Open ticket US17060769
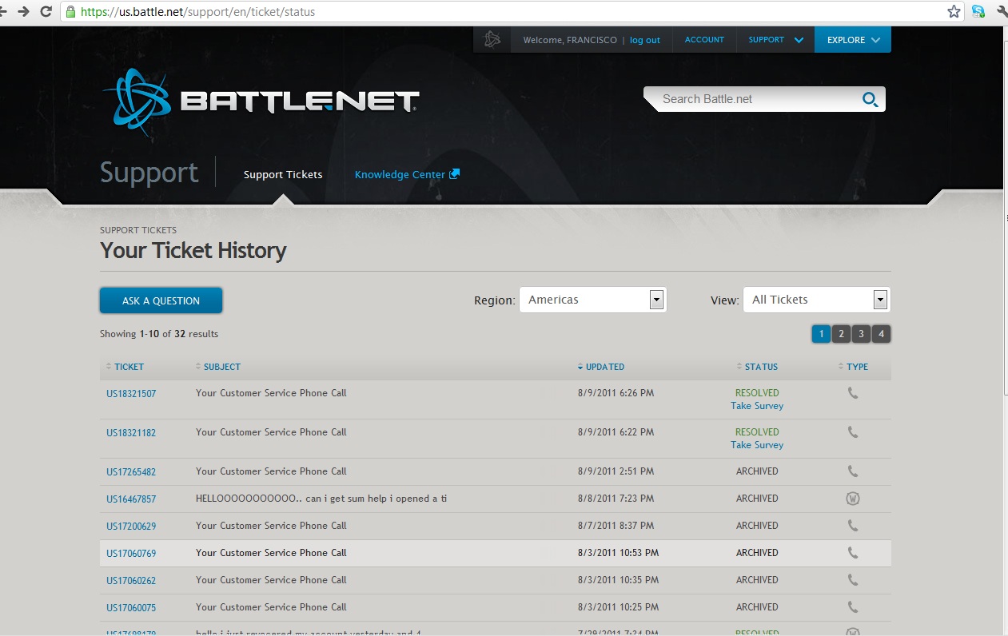The height and width of the screenshot is (636, 1008). pyautogui.click(x=131, y=554)
